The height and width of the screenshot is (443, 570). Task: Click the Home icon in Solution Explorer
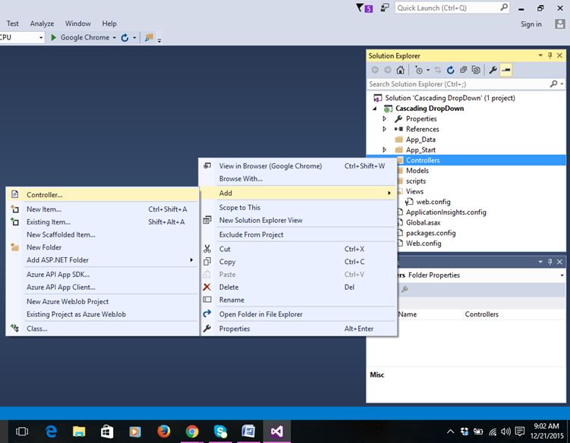400,70
